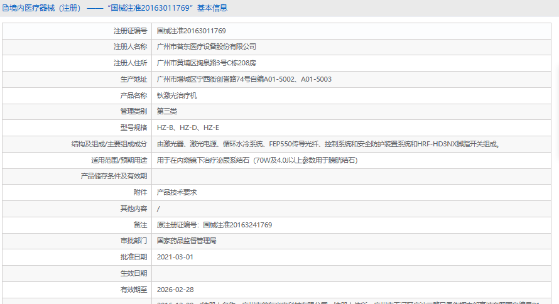Select management category value 第三类

pyautogui.click(x=167, y=112)
